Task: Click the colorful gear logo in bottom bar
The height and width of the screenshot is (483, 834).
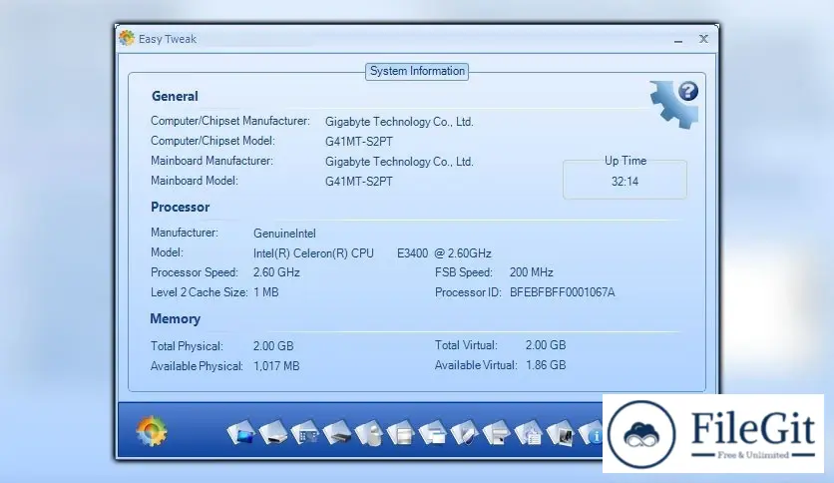Action: (152, 431)
